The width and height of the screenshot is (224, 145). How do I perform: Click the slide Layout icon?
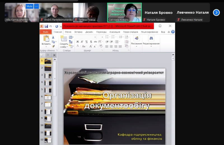click(x=71, y=37)
